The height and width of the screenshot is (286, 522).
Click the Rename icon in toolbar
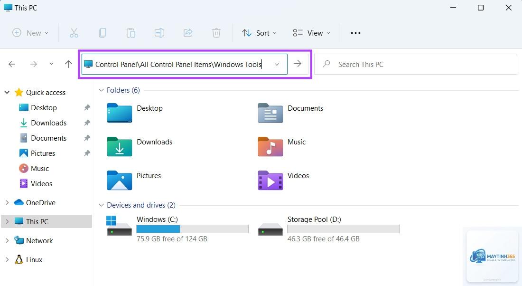point(159,33)
